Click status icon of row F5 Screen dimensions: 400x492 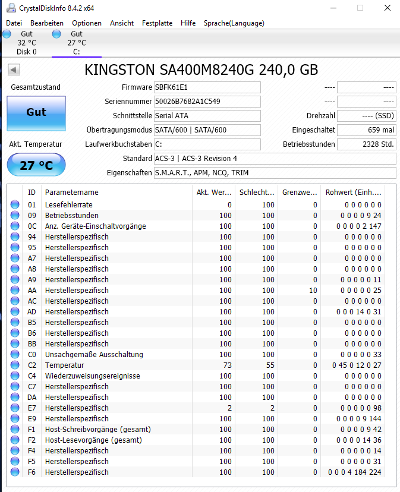coord(15,461)
